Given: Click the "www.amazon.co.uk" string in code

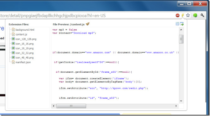Looking at the screenshot, I should [x=160, y=52].
